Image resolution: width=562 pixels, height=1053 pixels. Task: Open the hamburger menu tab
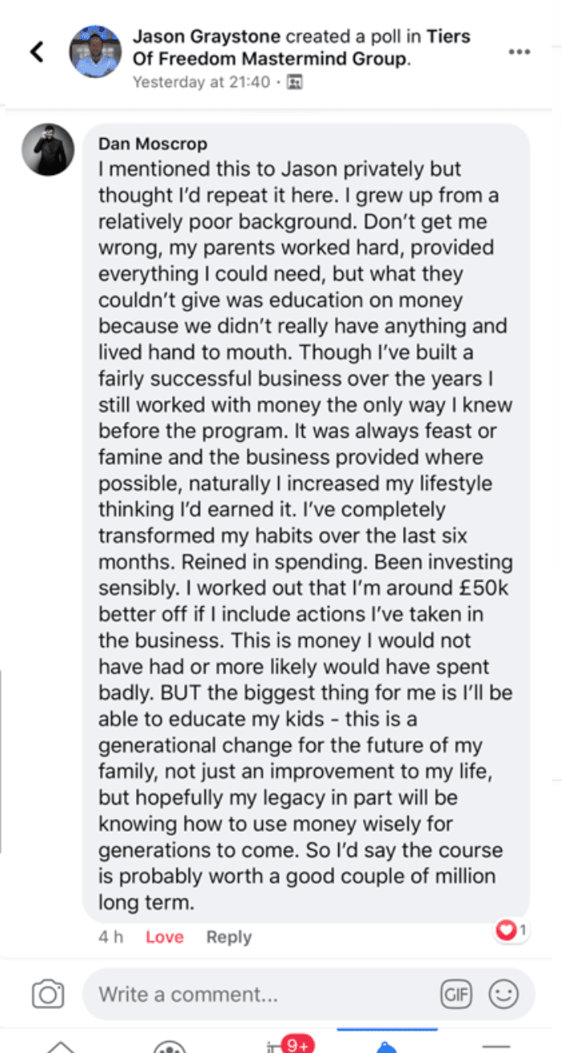pyautogui.click(x=496, y=1047)
